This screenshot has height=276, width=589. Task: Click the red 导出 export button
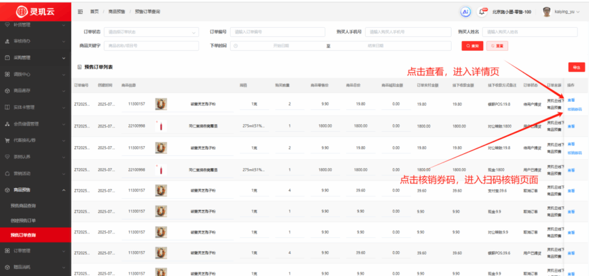point(575,67)
